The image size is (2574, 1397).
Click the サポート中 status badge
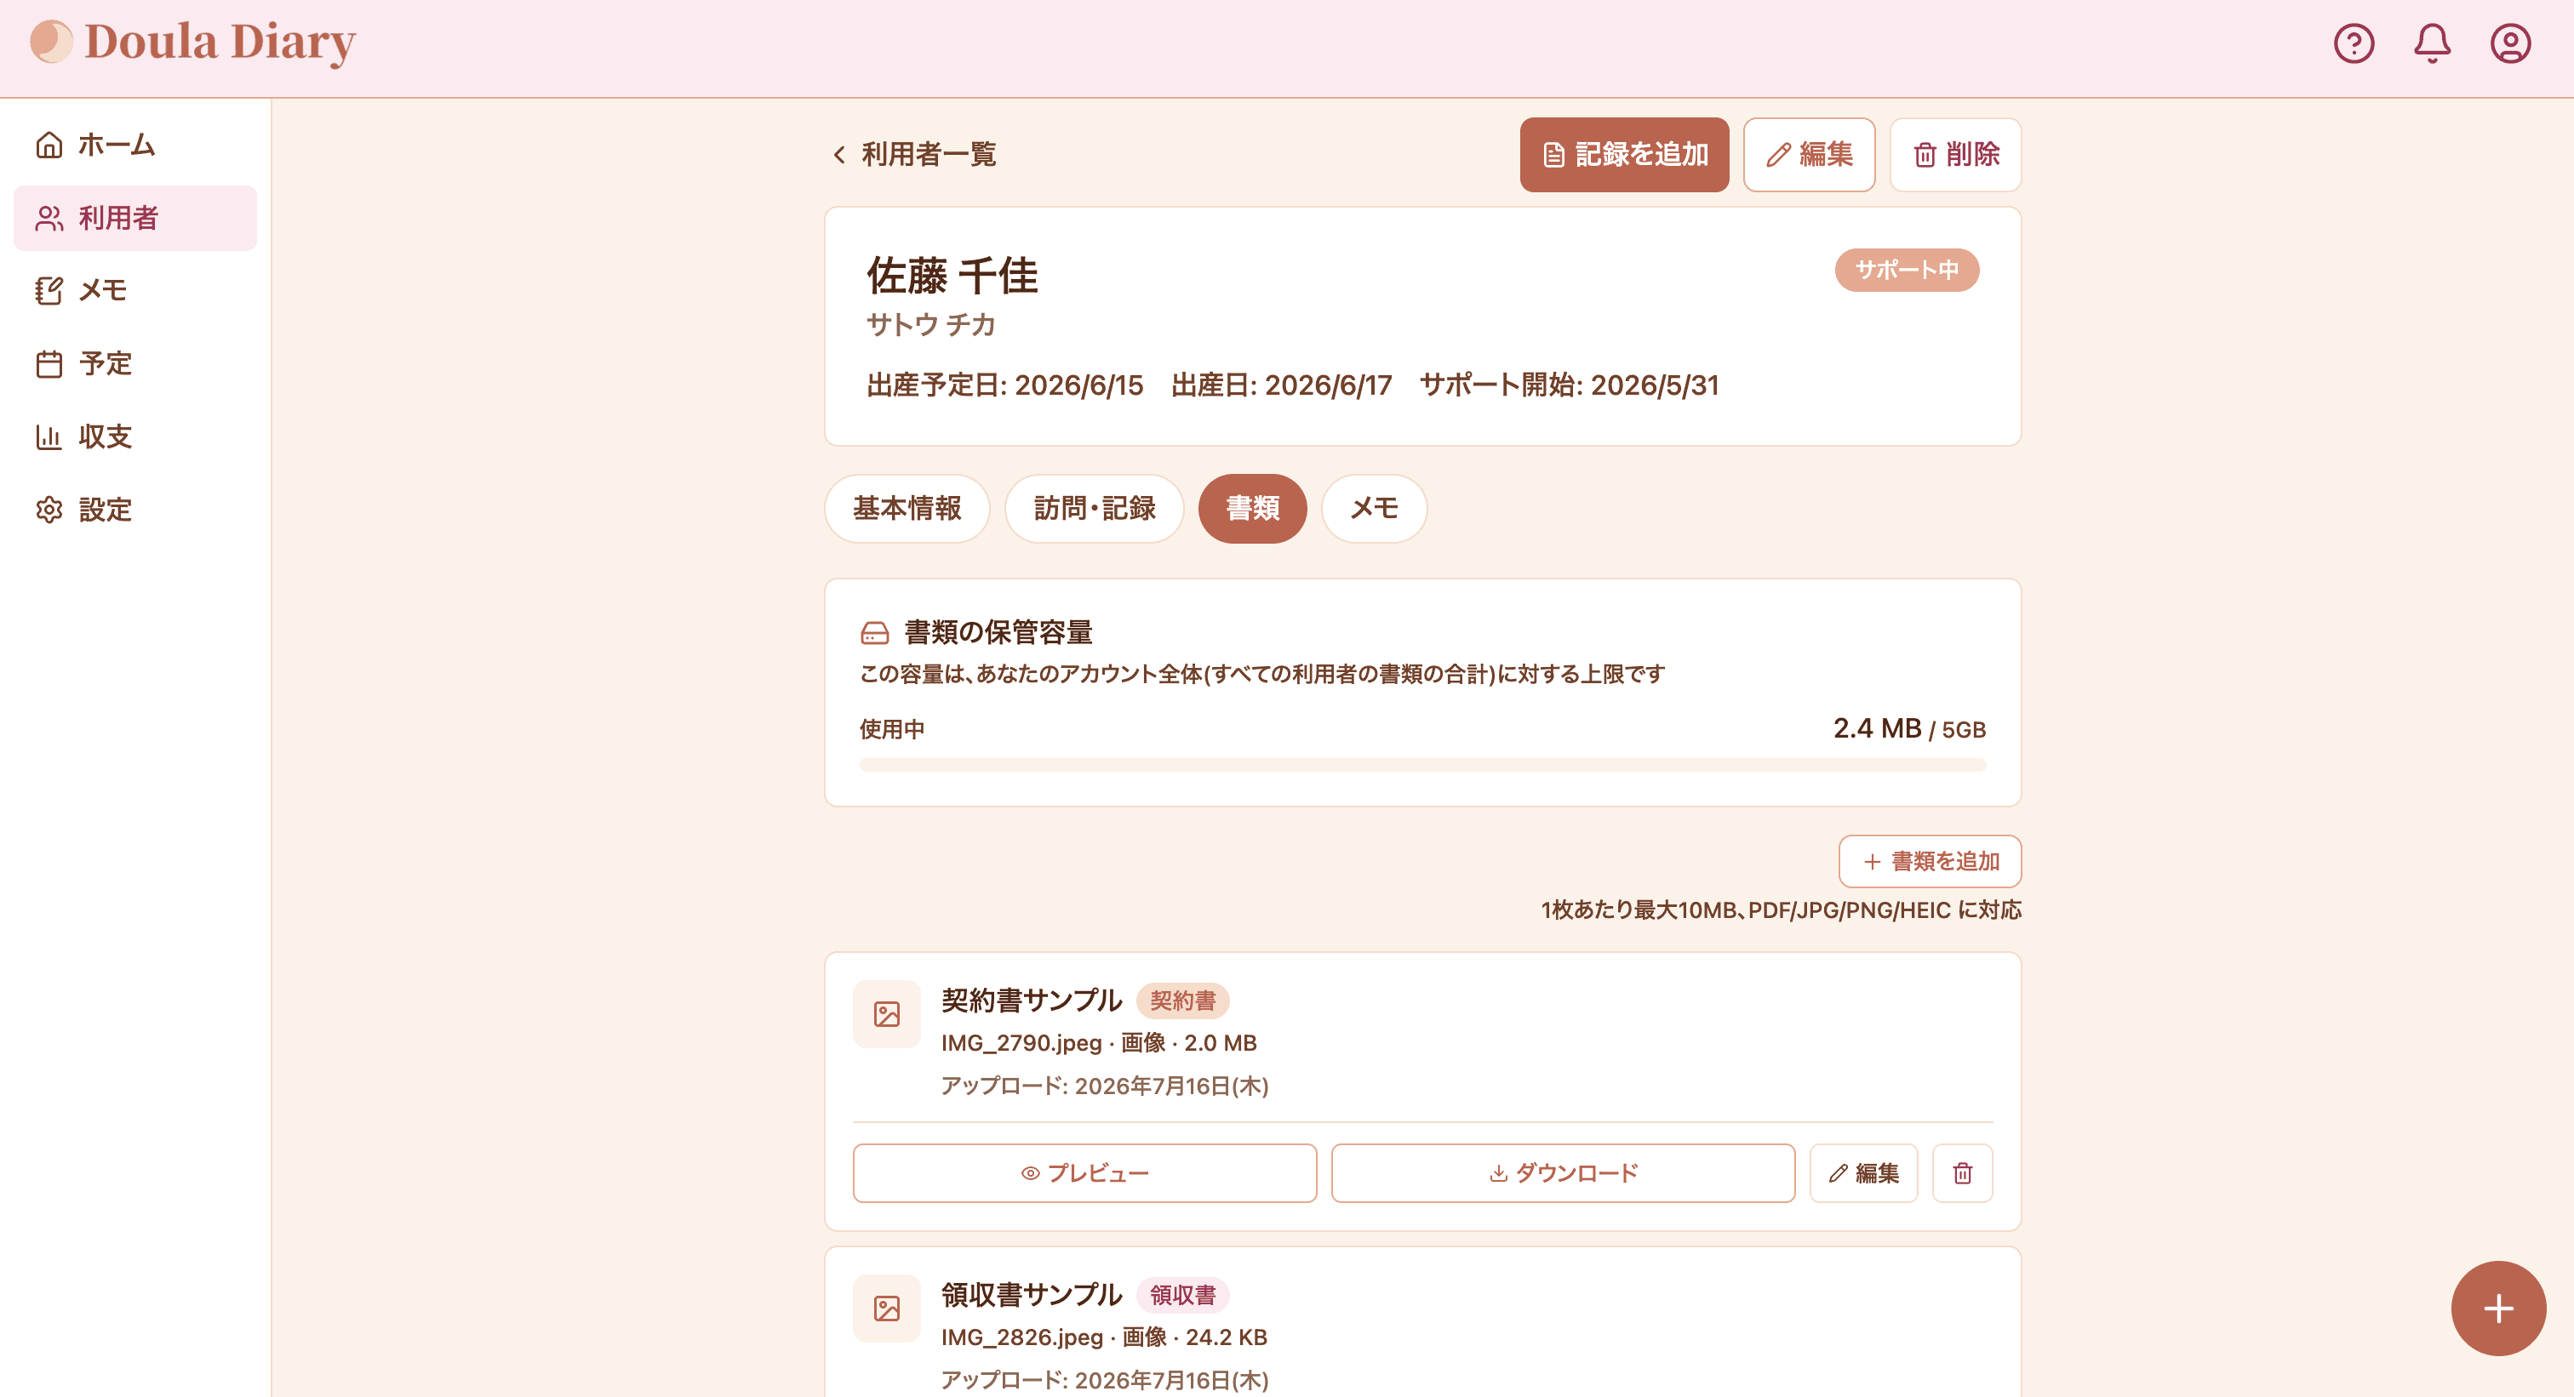pos(1907,271)
